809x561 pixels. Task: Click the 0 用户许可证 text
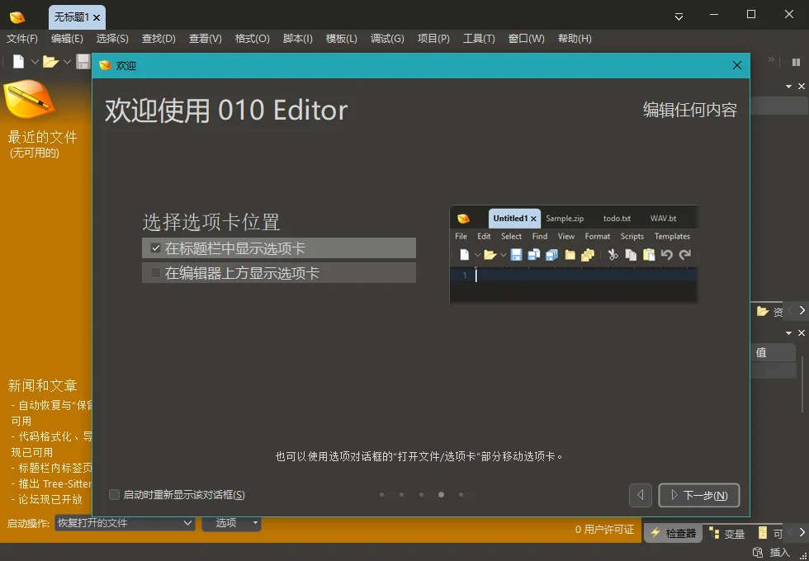click(604, 529)
